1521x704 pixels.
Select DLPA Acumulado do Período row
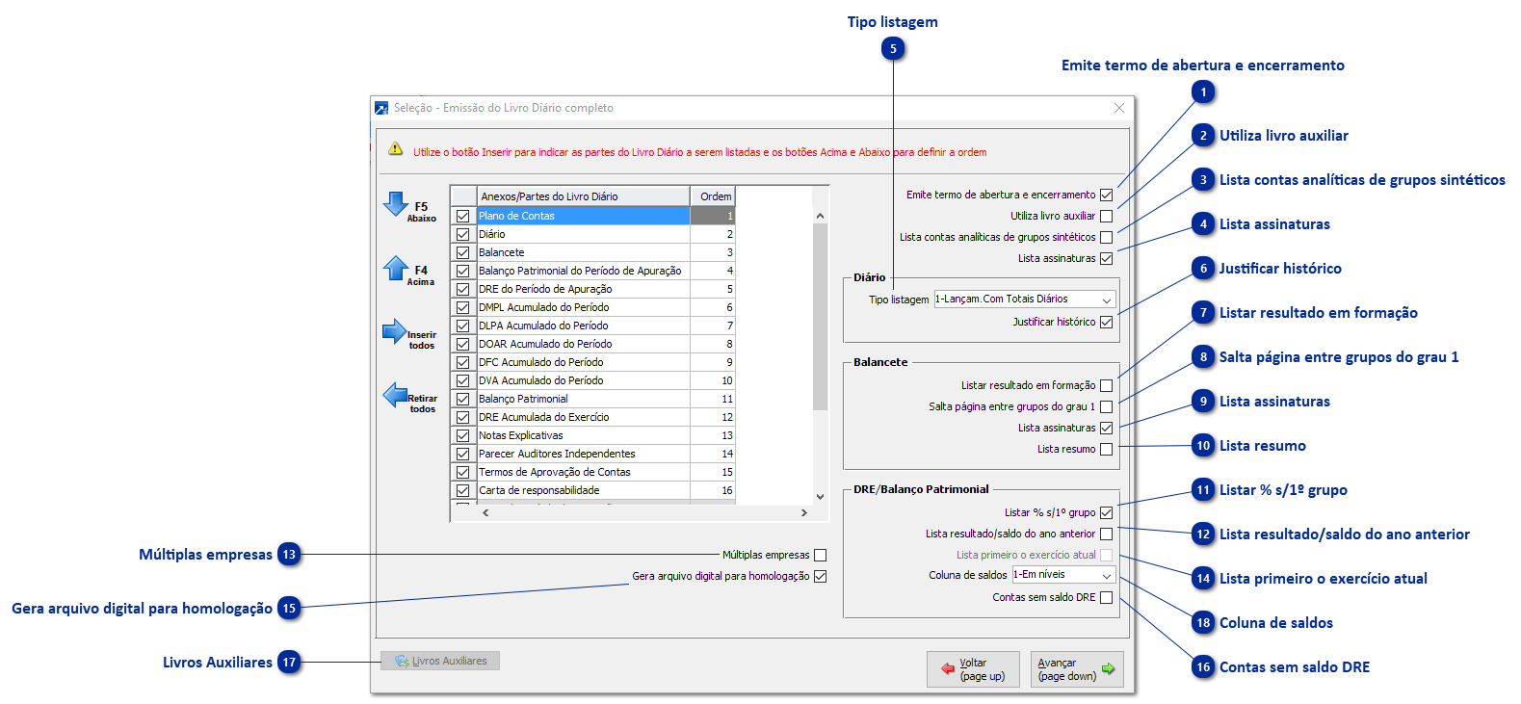(592, 326)
